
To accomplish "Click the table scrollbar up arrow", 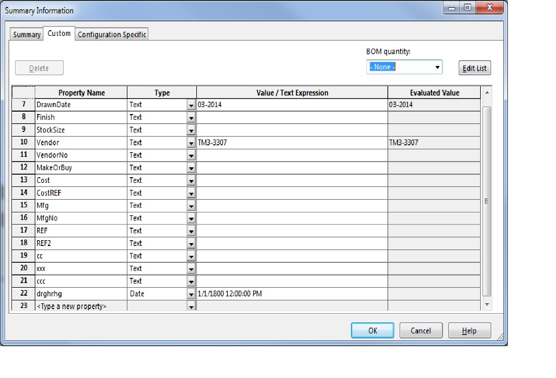I will coord(487,93).
